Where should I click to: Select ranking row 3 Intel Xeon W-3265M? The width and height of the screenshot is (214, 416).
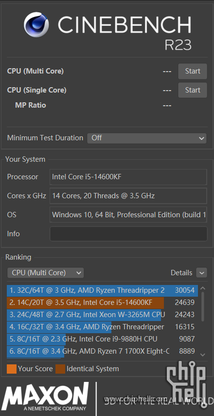pos(102,315)
